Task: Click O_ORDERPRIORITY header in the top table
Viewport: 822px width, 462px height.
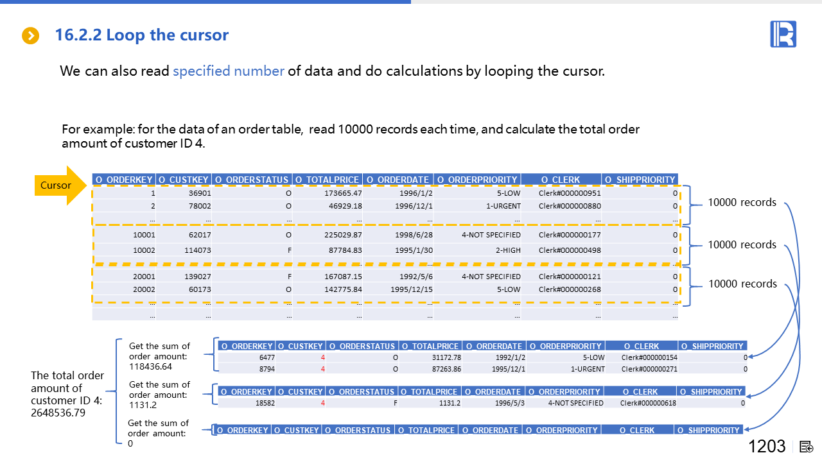Action: point(477,180)
